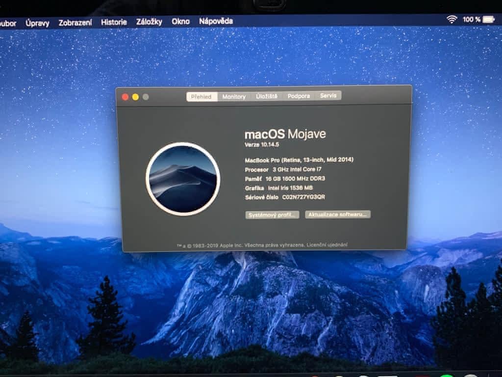502x377 pixels.
Task: Open Systémový profil report
Action: coord(272,215)
